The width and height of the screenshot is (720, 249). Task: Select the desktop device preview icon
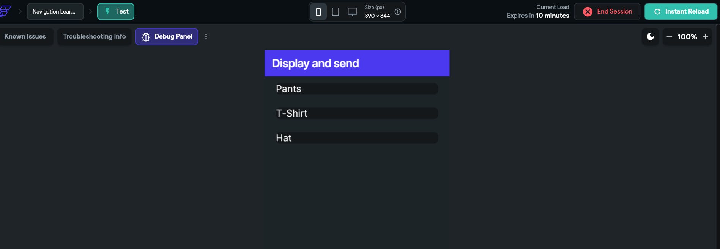pyautogui.click(x=352, y=12)
